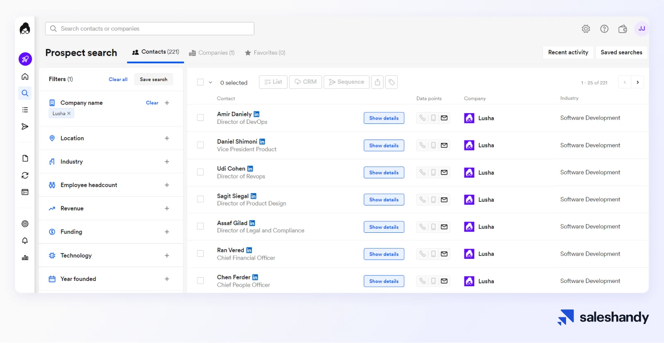
Task: Open the analytics bar chart sidebar icon
Action: click(25, 258)
